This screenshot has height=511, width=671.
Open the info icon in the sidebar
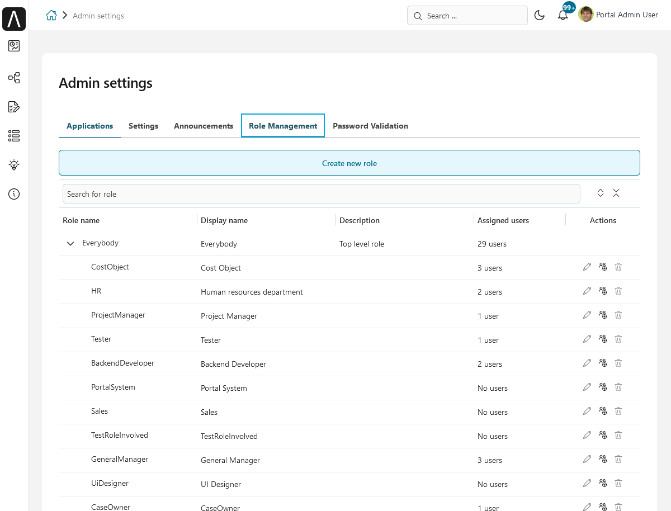click(x=14, y=194)
